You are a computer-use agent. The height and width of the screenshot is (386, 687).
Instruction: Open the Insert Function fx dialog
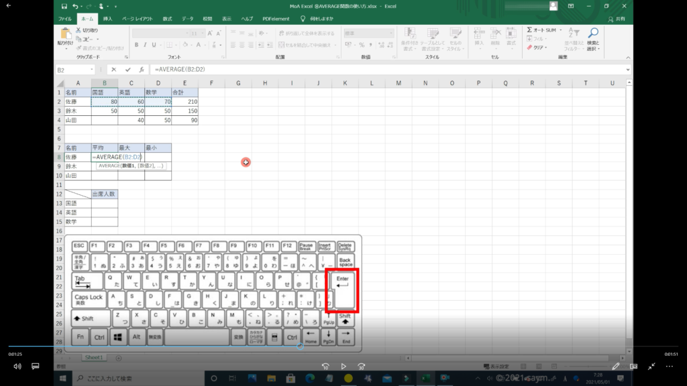pos(142,70)
